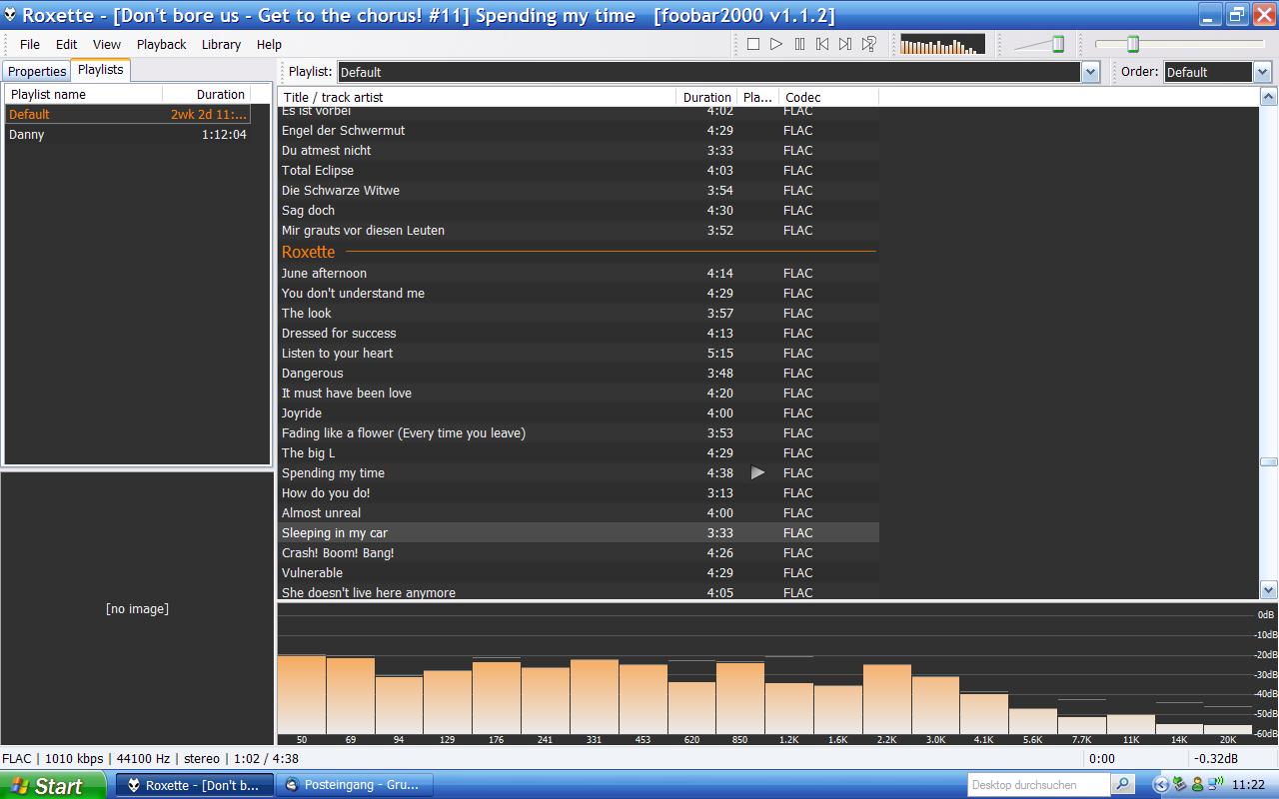Click the no image album art panel
The width and height of the screenshot is (1279, 799).
(x=137, y=608)
